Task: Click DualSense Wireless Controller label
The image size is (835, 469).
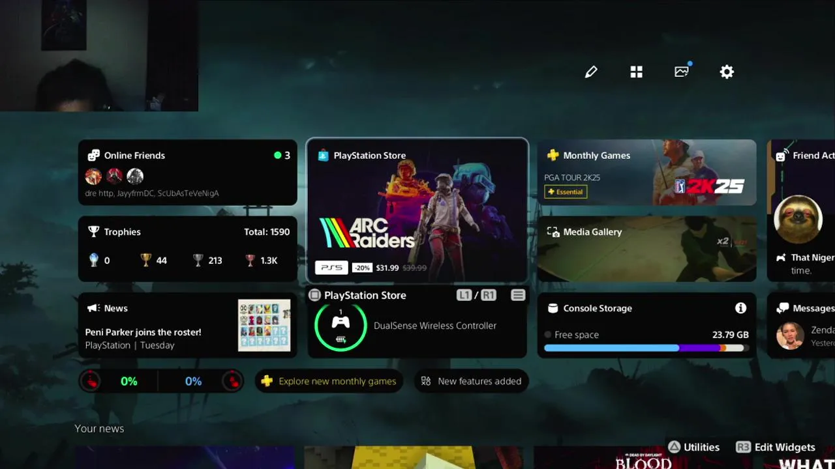Action: [435, 326]
